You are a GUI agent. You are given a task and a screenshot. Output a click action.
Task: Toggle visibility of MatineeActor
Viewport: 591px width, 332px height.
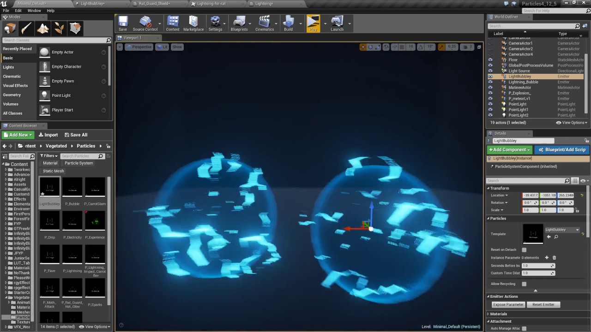[490, 88]
